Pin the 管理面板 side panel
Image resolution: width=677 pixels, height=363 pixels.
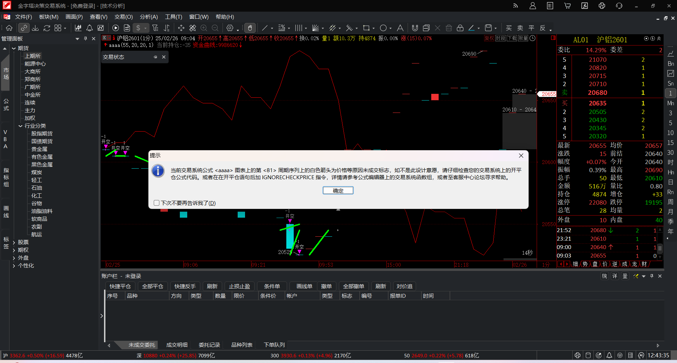(85, 38)
